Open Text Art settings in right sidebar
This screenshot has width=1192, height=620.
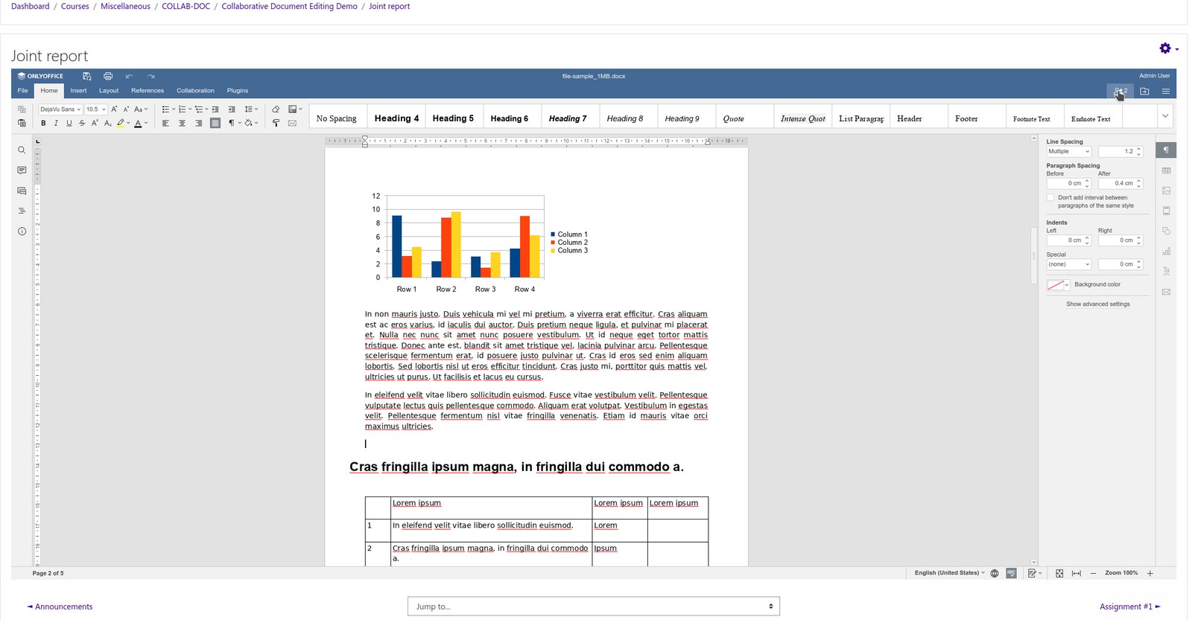[x=1166, y=271]
